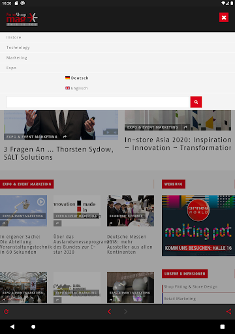
Task: Open the white bear figures thumbnail
Action: [131, 288]
